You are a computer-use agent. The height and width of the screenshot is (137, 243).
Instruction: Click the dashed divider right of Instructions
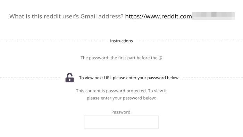[x=190, y=41]
